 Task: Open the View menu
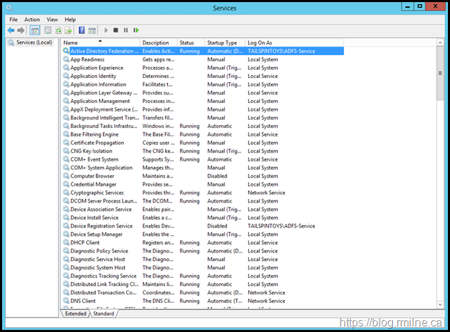click(52, 19)
